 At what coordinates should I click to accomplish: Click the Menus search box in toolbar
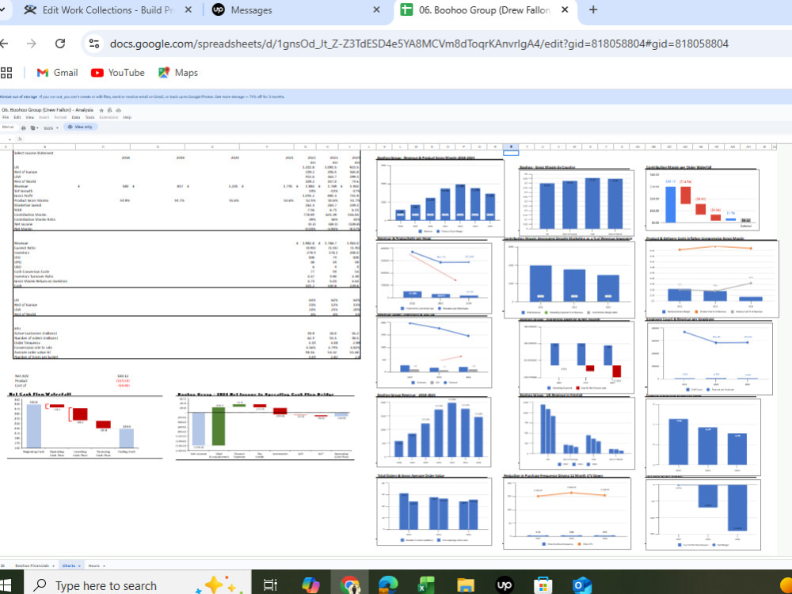click(x=8, y=127)
